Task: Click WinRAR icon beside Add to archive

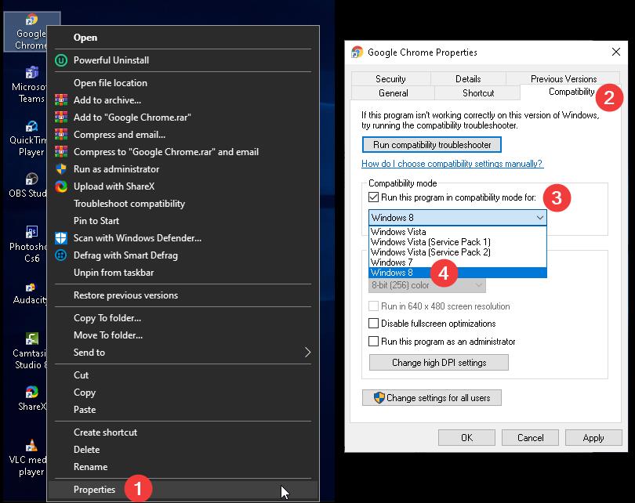Action: [x=61, y=100]
